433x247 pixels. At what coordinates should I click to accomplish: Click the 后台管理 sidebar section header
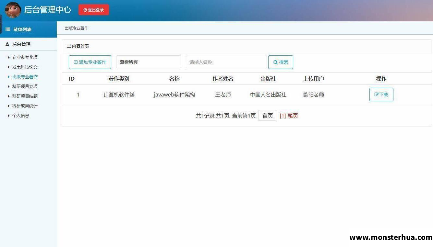(28, 44)
